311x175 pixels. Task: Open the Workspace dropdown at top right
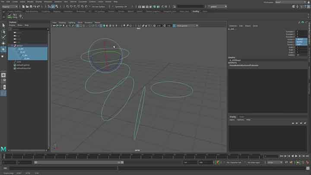(291, 2)
